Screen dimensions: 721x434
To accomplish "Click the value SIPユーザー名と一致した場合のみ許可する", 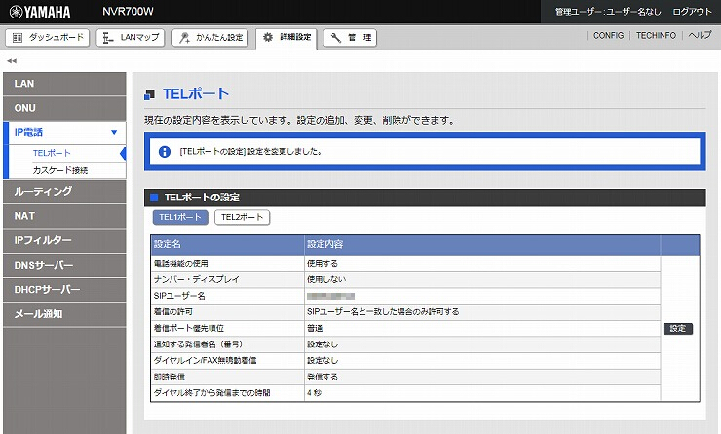I will coord(383,311).
